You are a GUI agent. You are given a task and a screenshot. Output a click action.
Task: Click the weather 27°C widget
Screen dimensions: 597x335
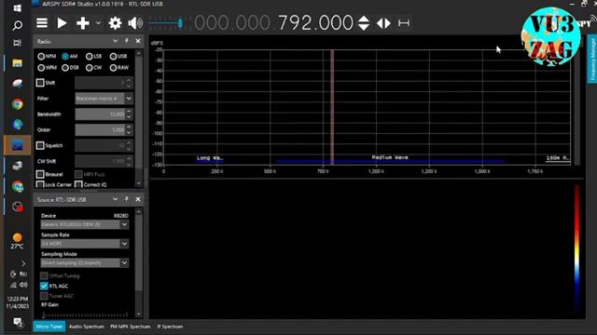pyautogui.click(x=17, y=241)
